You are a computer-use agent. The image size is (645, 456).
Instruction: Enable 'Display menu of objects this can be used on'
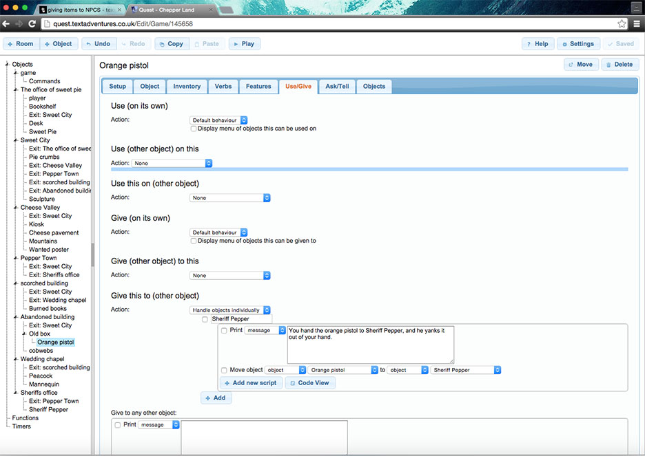tap(194, 129)
